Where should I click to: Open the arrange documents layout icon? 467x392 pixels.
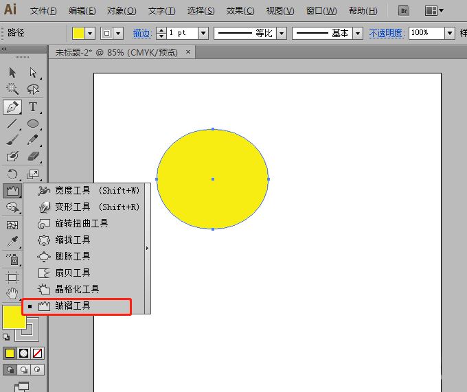click(434, 11)
